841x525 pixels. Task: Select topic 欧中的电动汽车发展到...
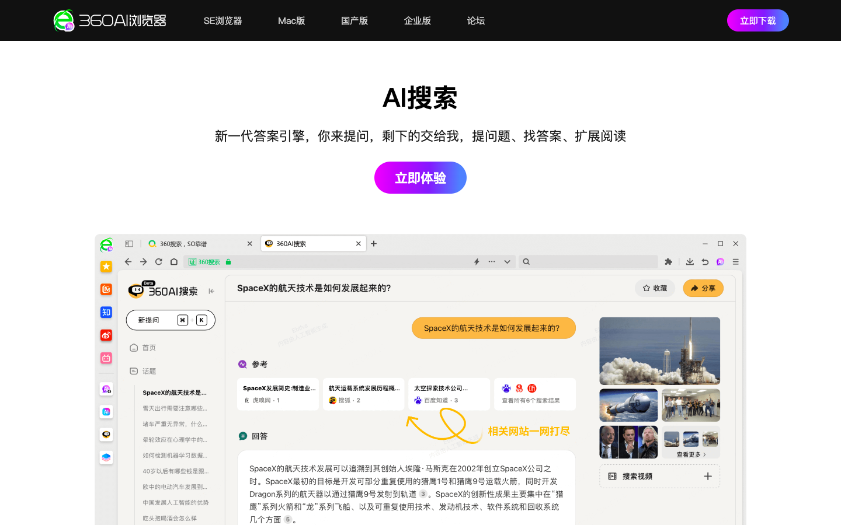(x=175, y=487)
